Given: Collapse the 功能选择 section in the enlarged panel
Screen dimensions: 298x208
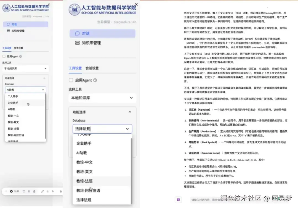Looking at the screenshot, I should (130, 112).
